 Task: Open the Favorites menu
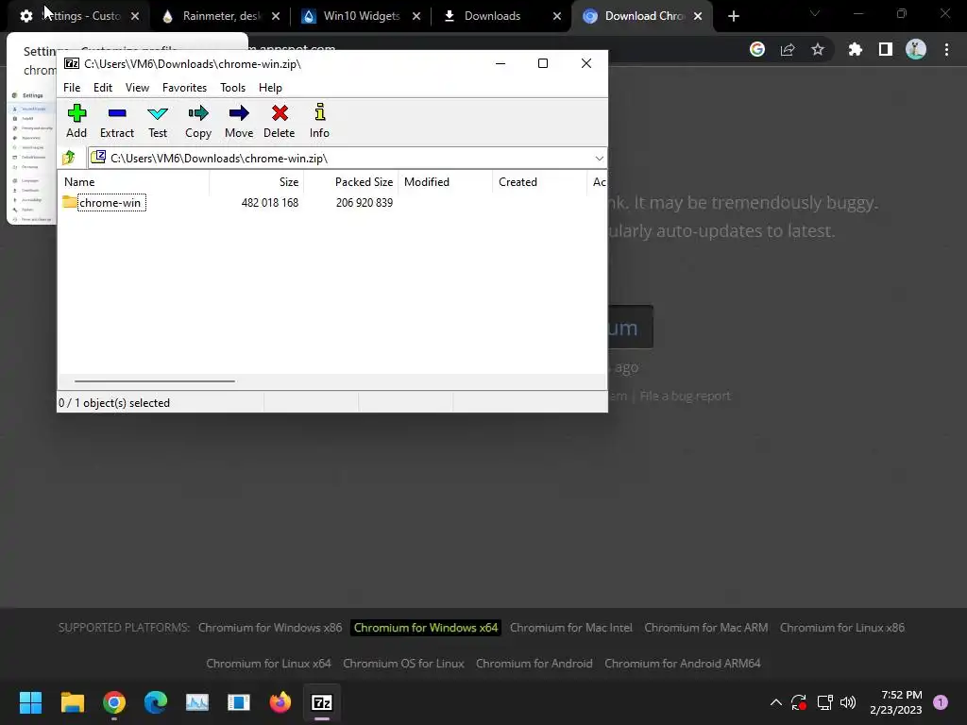(x=184, y=88)
